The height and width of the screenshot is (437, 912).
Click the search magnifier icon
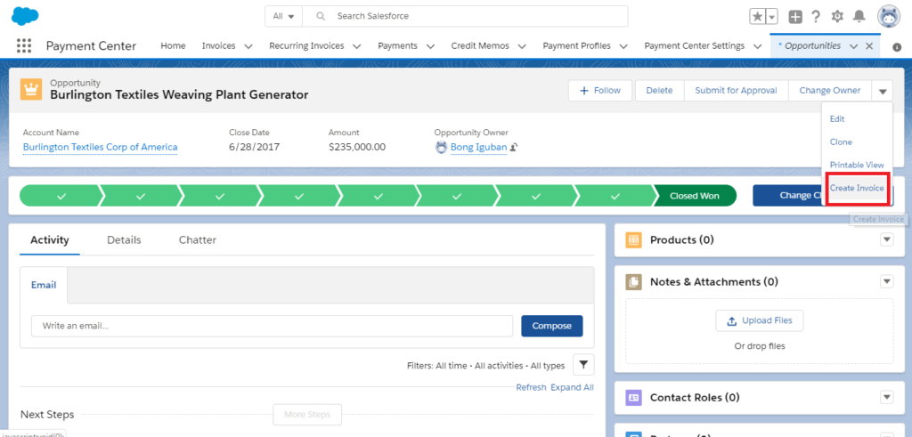click(x=320, y=16)
